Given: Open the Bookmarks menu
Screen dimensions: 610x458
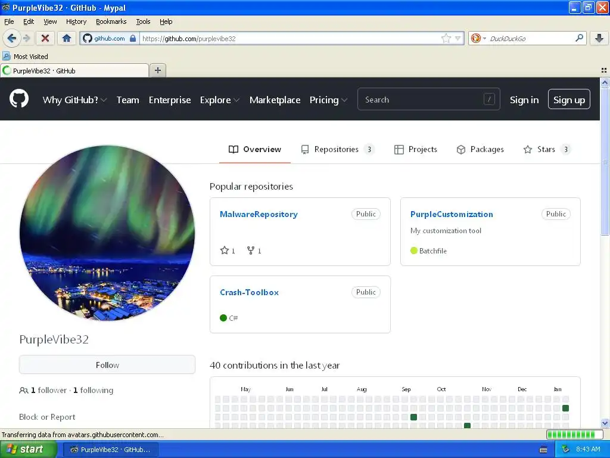Looking at the screenshot, I should [111, 21].
